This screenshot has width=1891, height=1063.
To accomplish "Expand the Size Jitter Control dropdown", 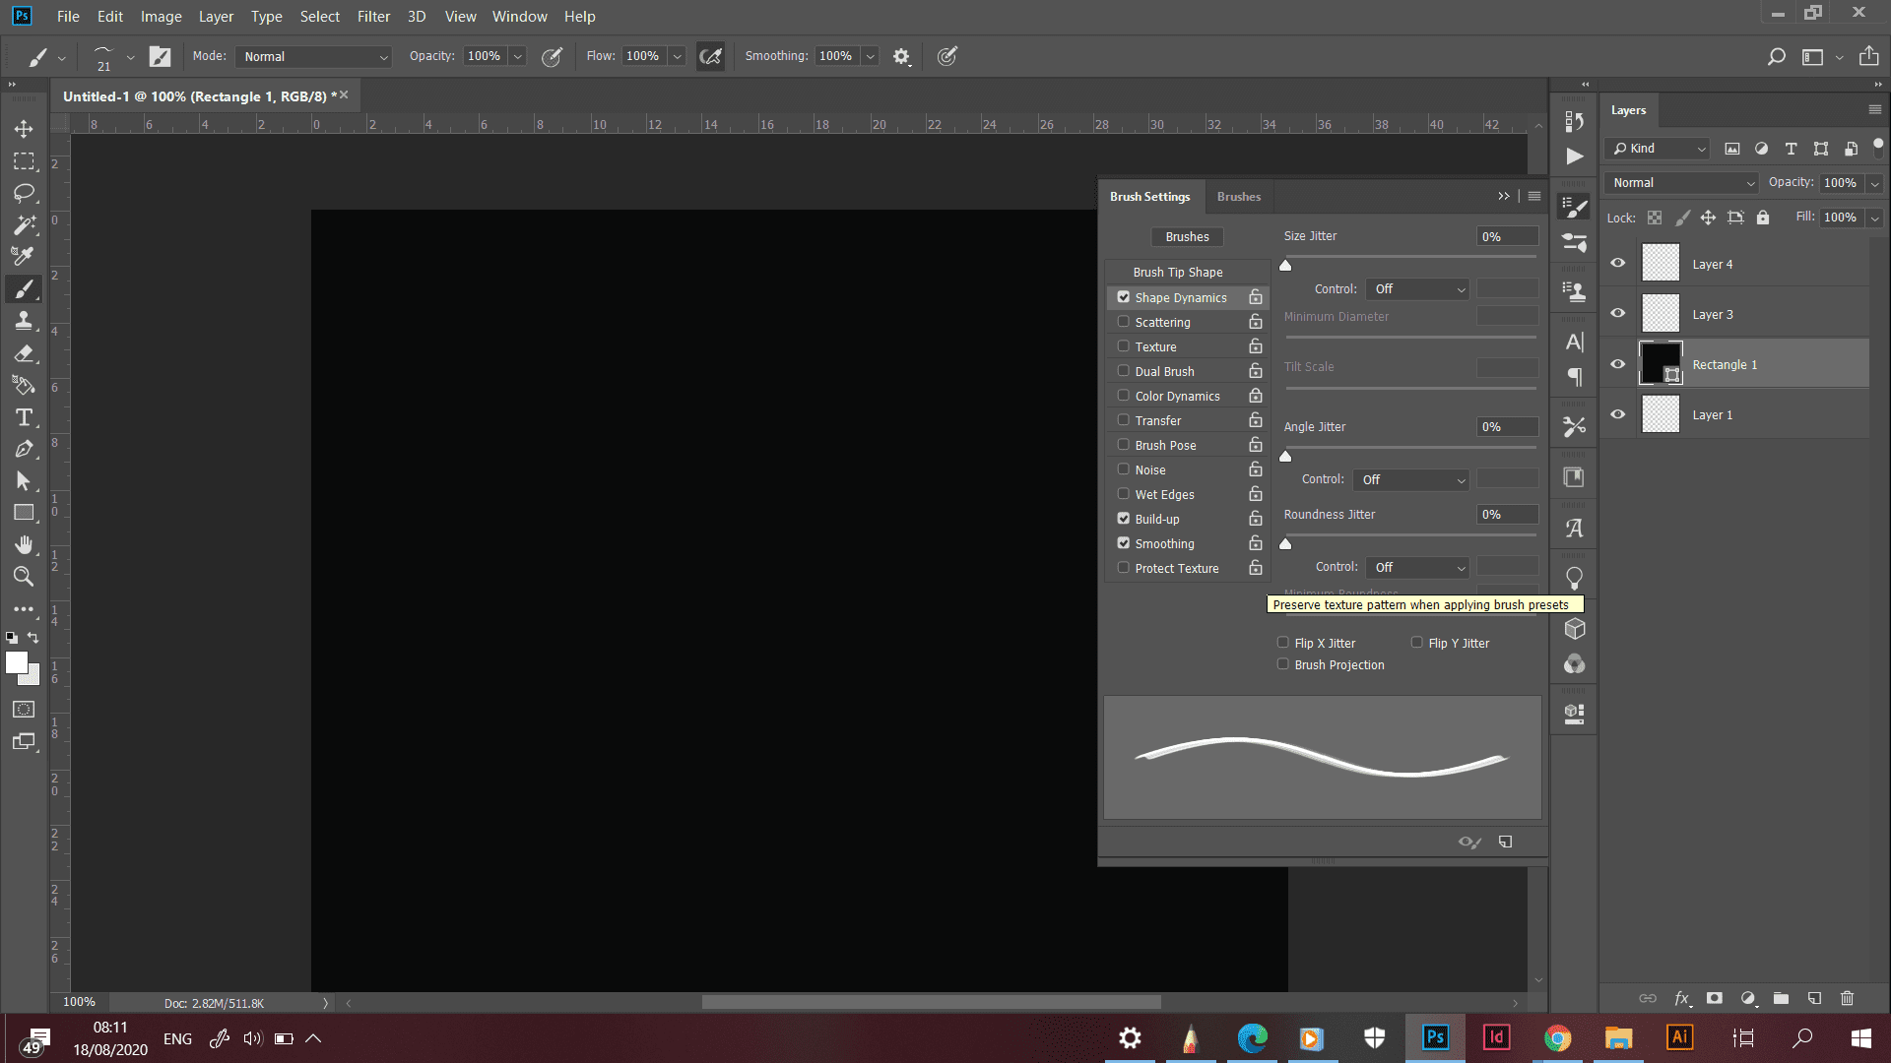I will pyautogui.click(x=1418, y=289).
